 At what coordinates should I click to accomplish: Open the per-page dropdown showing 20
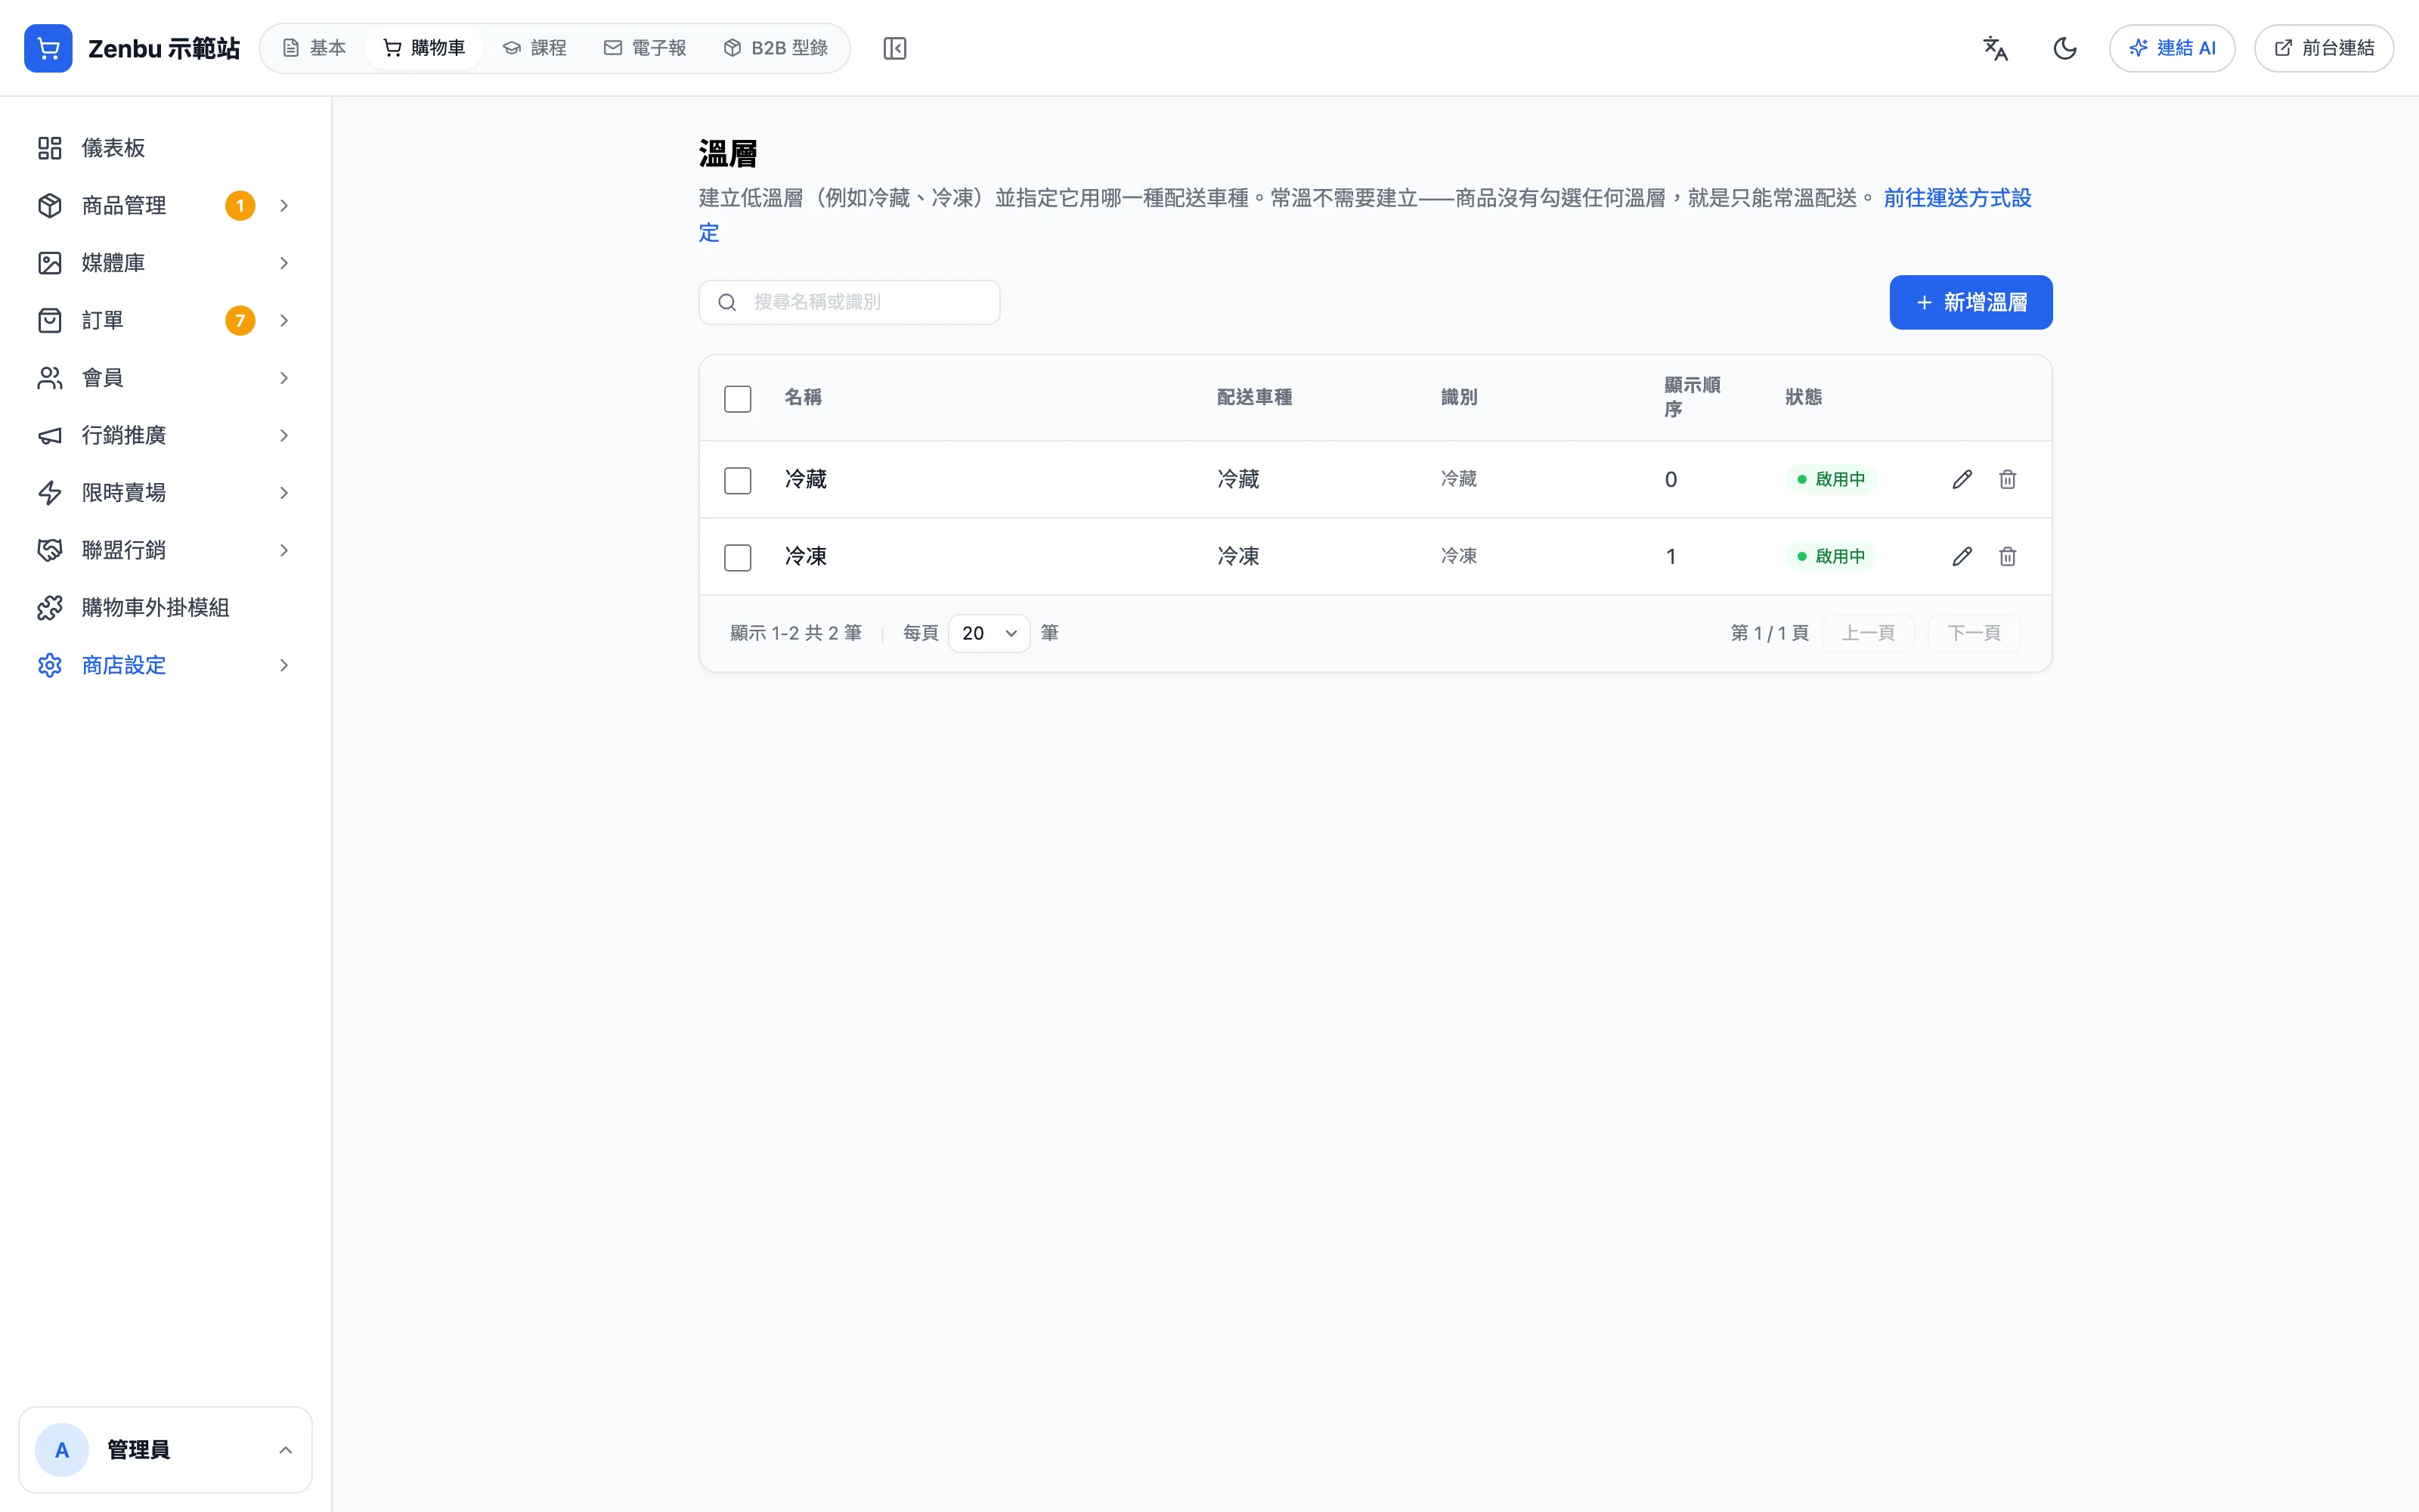(x=989, y=633)
